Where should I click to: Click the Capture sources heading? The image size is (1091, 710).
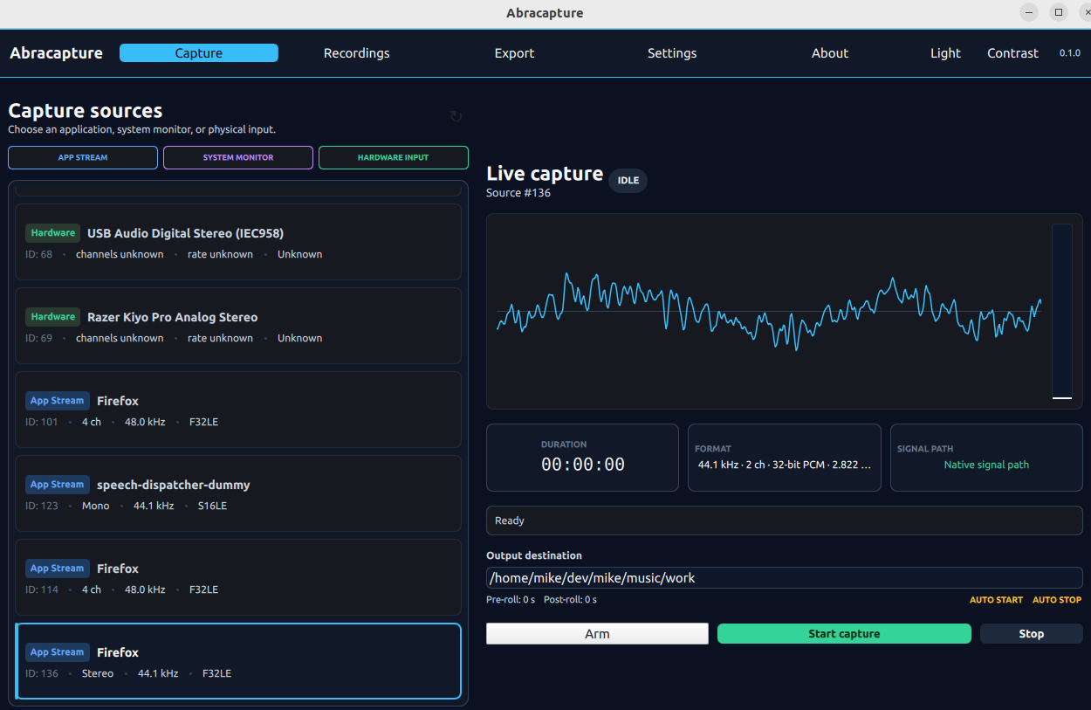pos(86,111)
